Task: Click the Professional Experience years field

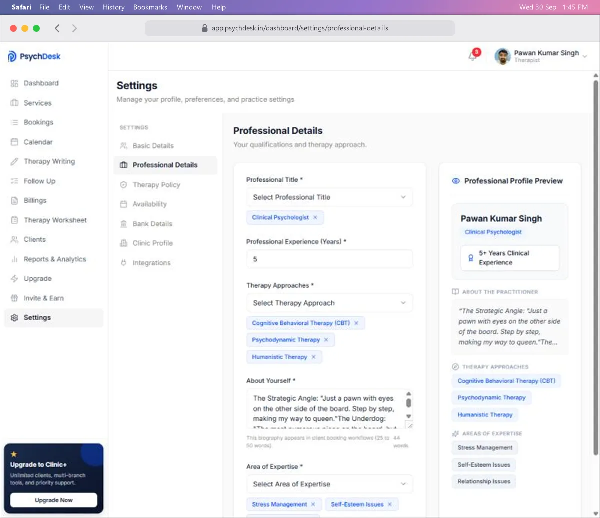Action: pyautogui.click(x=330, y=259)
